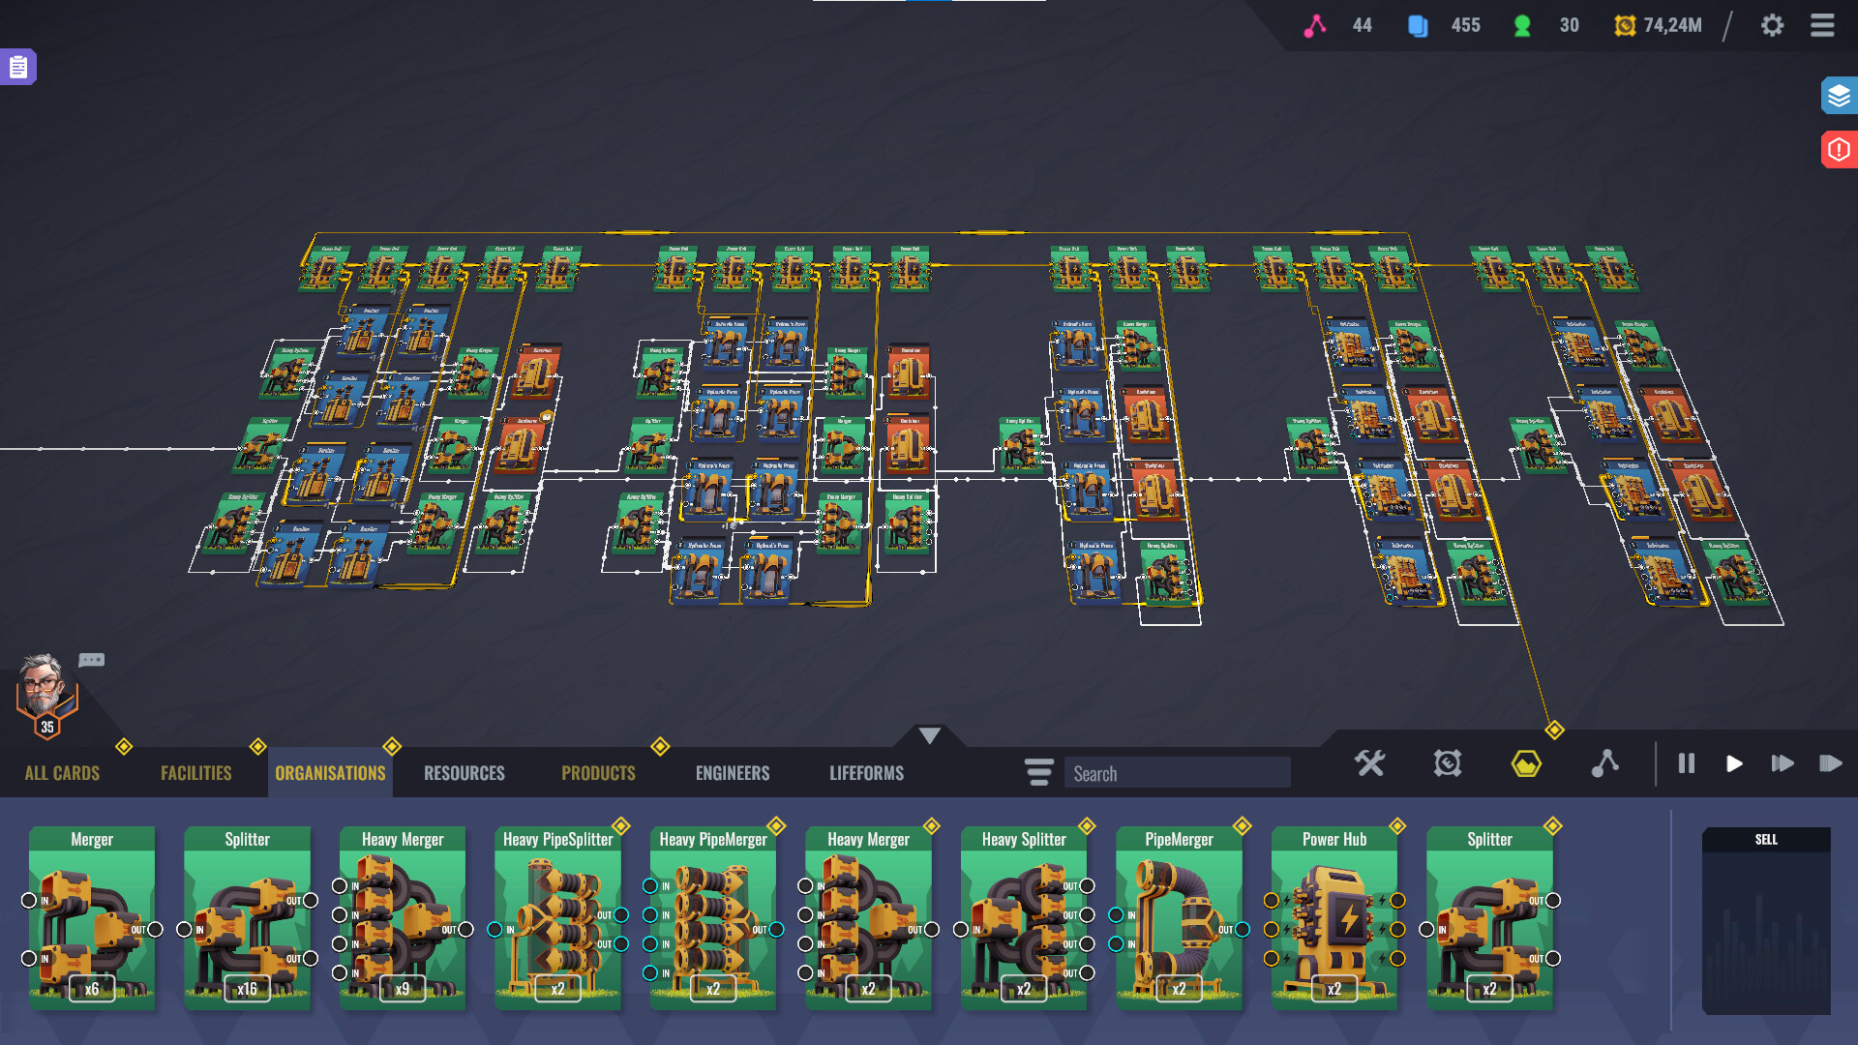
Task: Open the hamburger menu in the top-right corner
Action: point(1822,25)
